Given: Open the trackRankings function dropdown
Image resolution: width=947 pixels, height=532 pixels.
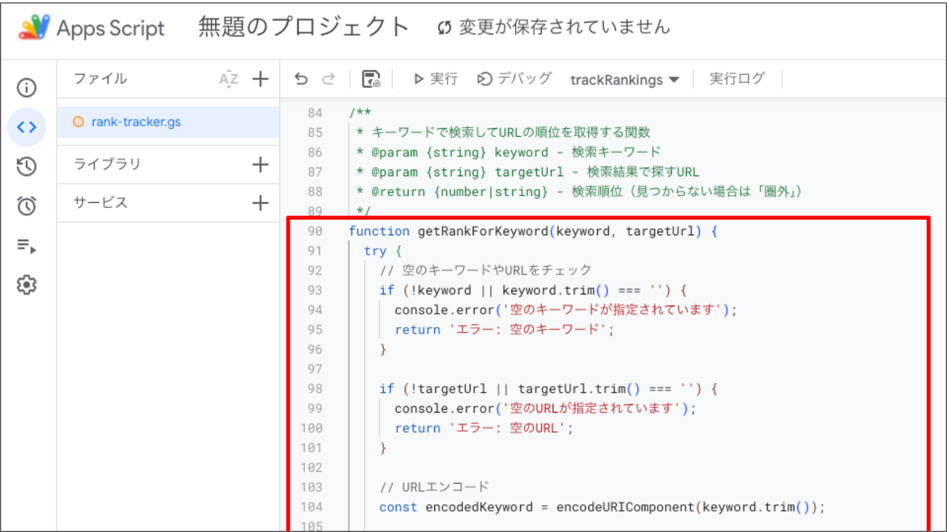Looking at the screenshot, I should 624,80.
